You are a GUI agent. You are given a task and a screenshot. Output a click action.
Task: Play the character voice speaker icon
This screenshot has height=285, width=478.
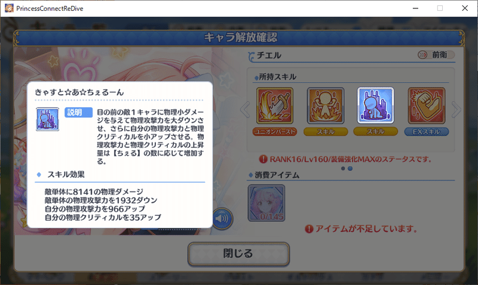tap(222, 218)
